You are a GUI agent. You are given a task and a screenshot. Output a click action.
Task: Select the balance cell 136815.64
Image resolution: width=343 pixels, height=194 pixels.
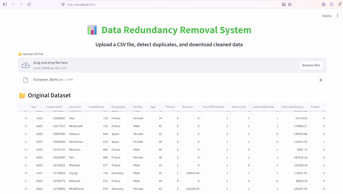(x=191, y=173)
